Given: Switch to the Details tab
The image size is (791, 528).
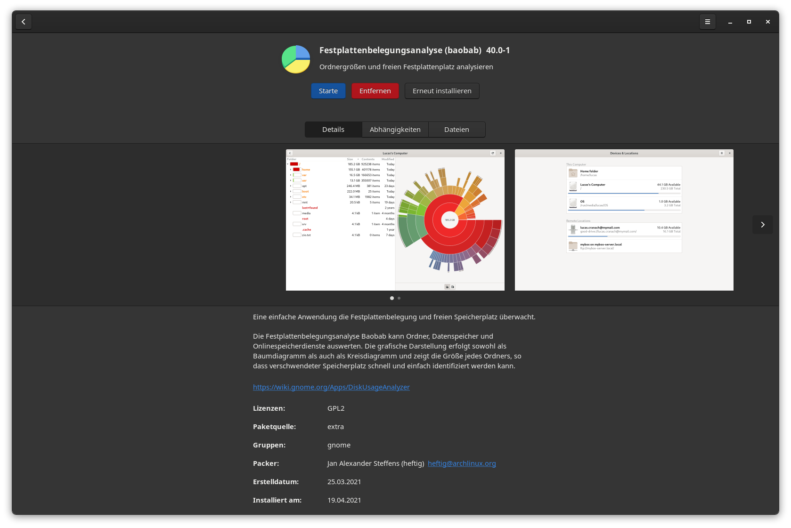Looking at the screenshot, I should pyautogui.click(x=333, y=130).
